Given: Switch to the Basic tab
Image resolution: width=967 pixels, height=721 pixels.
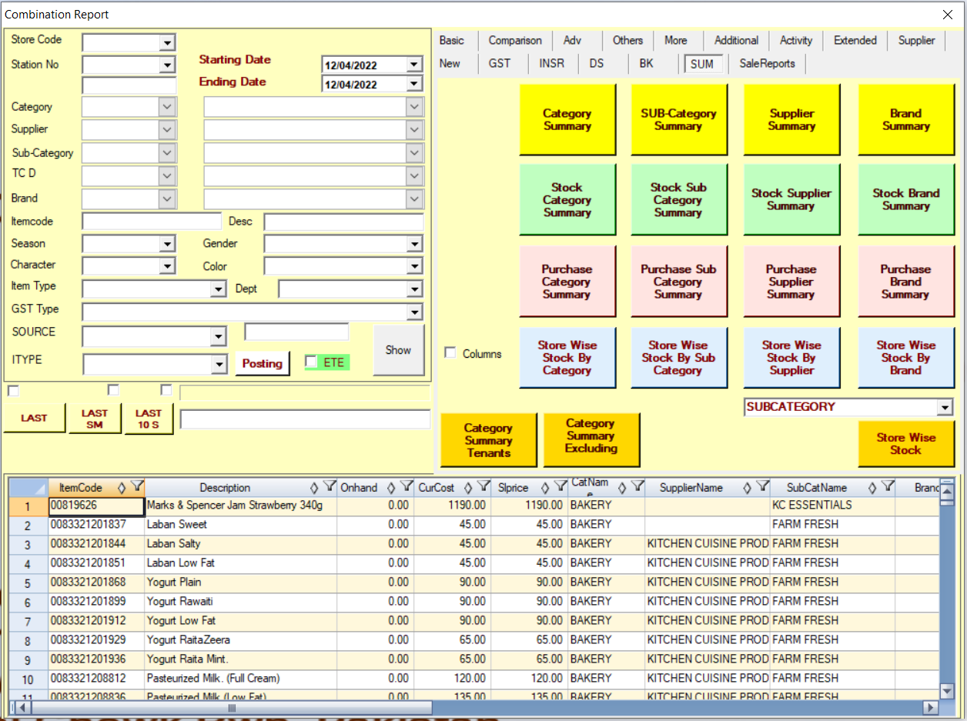Looking at the screenshot, I should coord(452,40).
